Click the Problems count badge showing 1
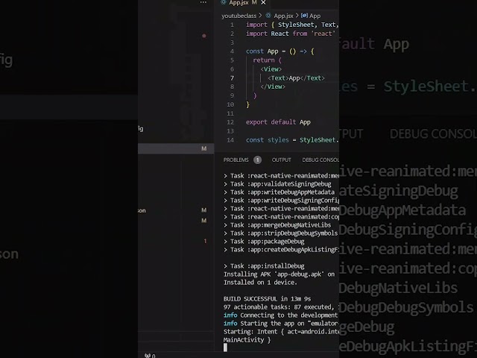The width and height of the screenshot is (477, 358). click(257, 160)
